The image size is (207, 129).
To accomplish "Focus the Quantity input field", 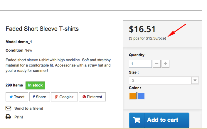I will (x=140, y=64).
